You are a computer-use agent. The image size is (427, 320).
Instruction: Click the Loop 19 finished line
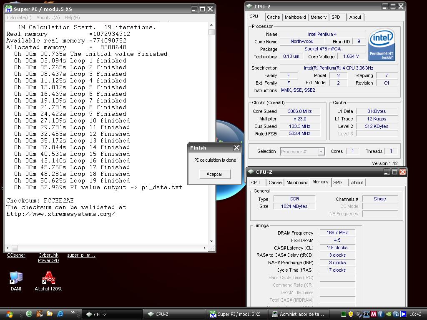(x=72, y=181)
